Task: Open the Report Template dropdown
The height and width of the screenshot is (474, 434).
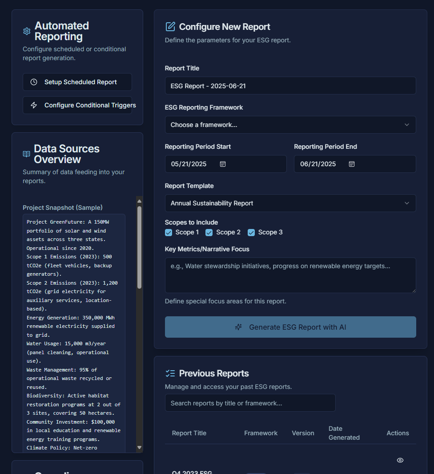Action: tap(290, 203)
